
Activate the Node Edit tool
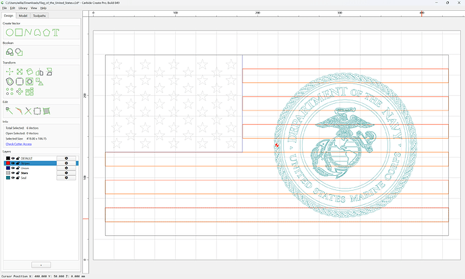[x=9, y=111]
